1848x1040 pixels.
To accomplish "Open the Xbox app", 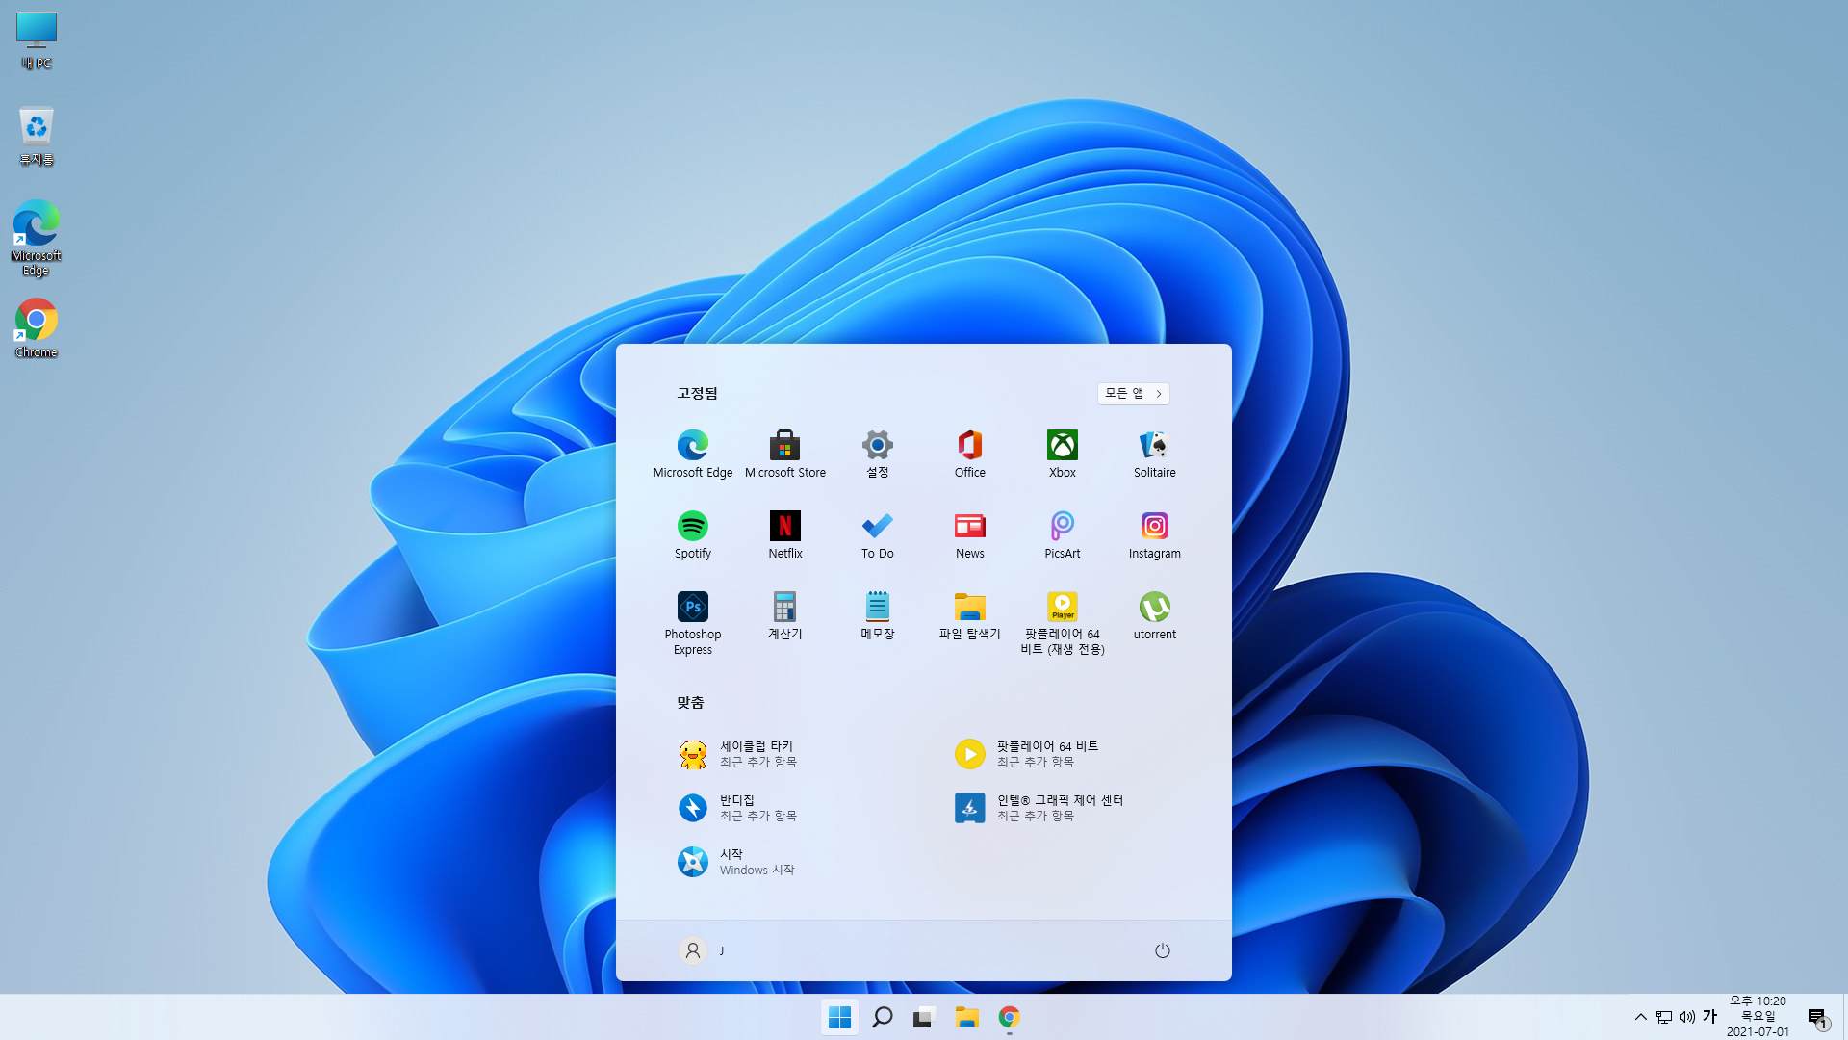I will [x=1063, y=454].
